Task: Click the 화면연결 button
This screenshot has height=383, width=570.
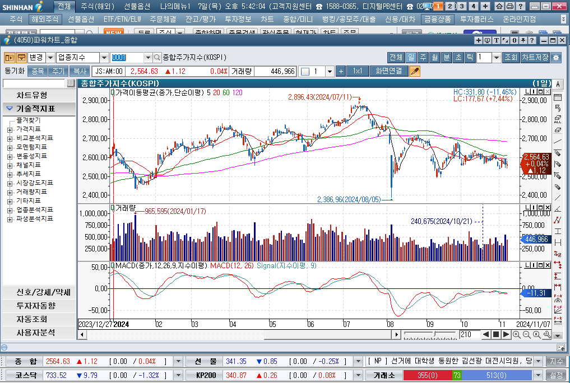Action: [388, 71]
